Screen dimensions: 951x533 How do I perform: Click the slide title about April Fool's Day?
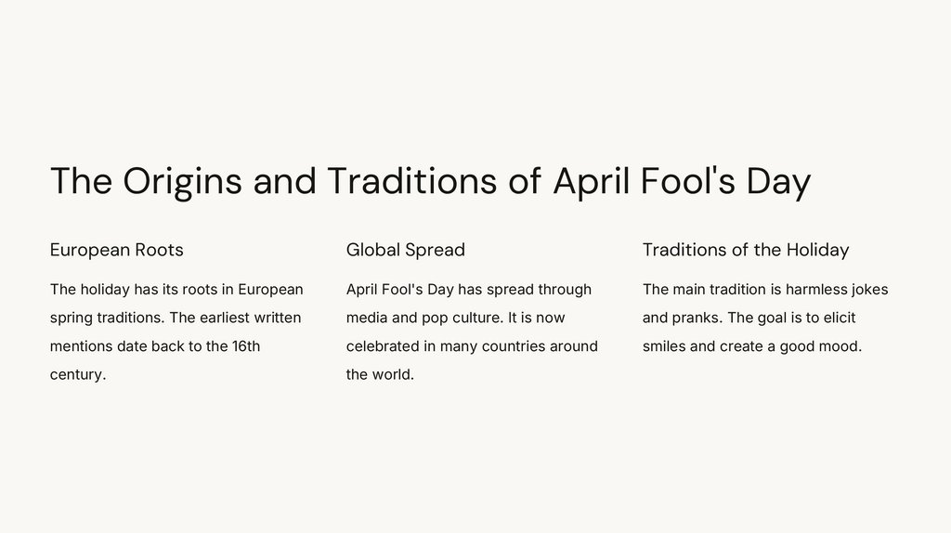click(x=430, y=181)
